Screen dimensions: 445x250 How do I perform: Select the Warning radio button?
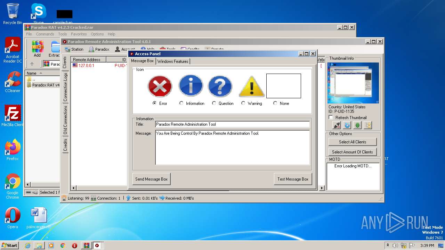pos(243,103)
